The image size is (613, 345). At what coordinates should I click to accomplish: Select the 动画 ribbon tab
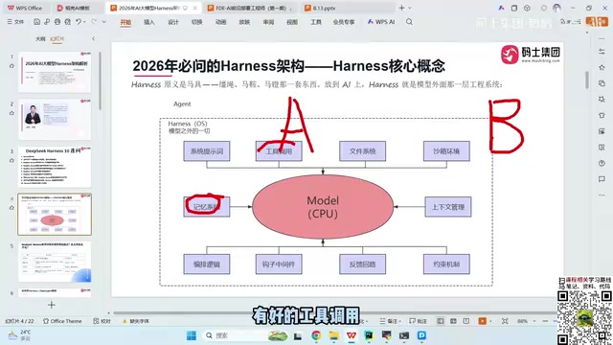[221, 22]
